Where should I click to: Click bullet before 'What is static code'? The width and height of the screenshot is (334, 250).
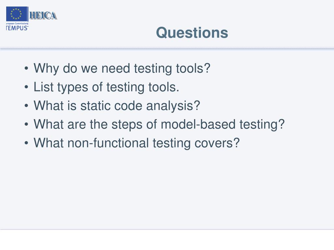click(x=26, y=106)
